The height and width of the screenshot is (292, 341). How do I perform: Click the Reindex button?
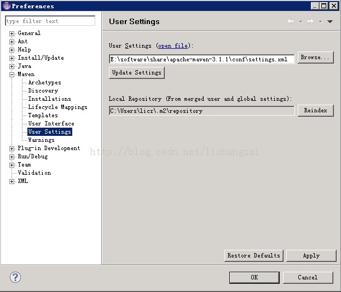point(315,111)
